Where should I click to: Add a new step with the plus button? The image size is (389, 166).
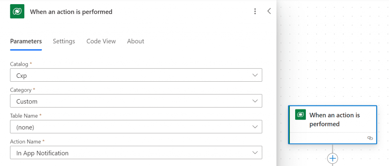(x=333, y=158)
